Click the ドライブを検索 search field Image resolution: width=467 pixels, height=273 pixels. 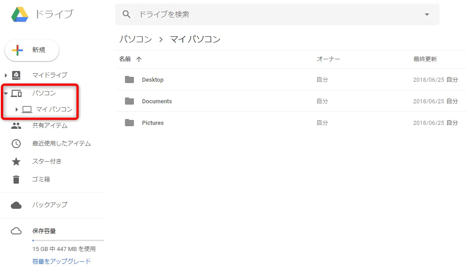(x=270, y=14)
